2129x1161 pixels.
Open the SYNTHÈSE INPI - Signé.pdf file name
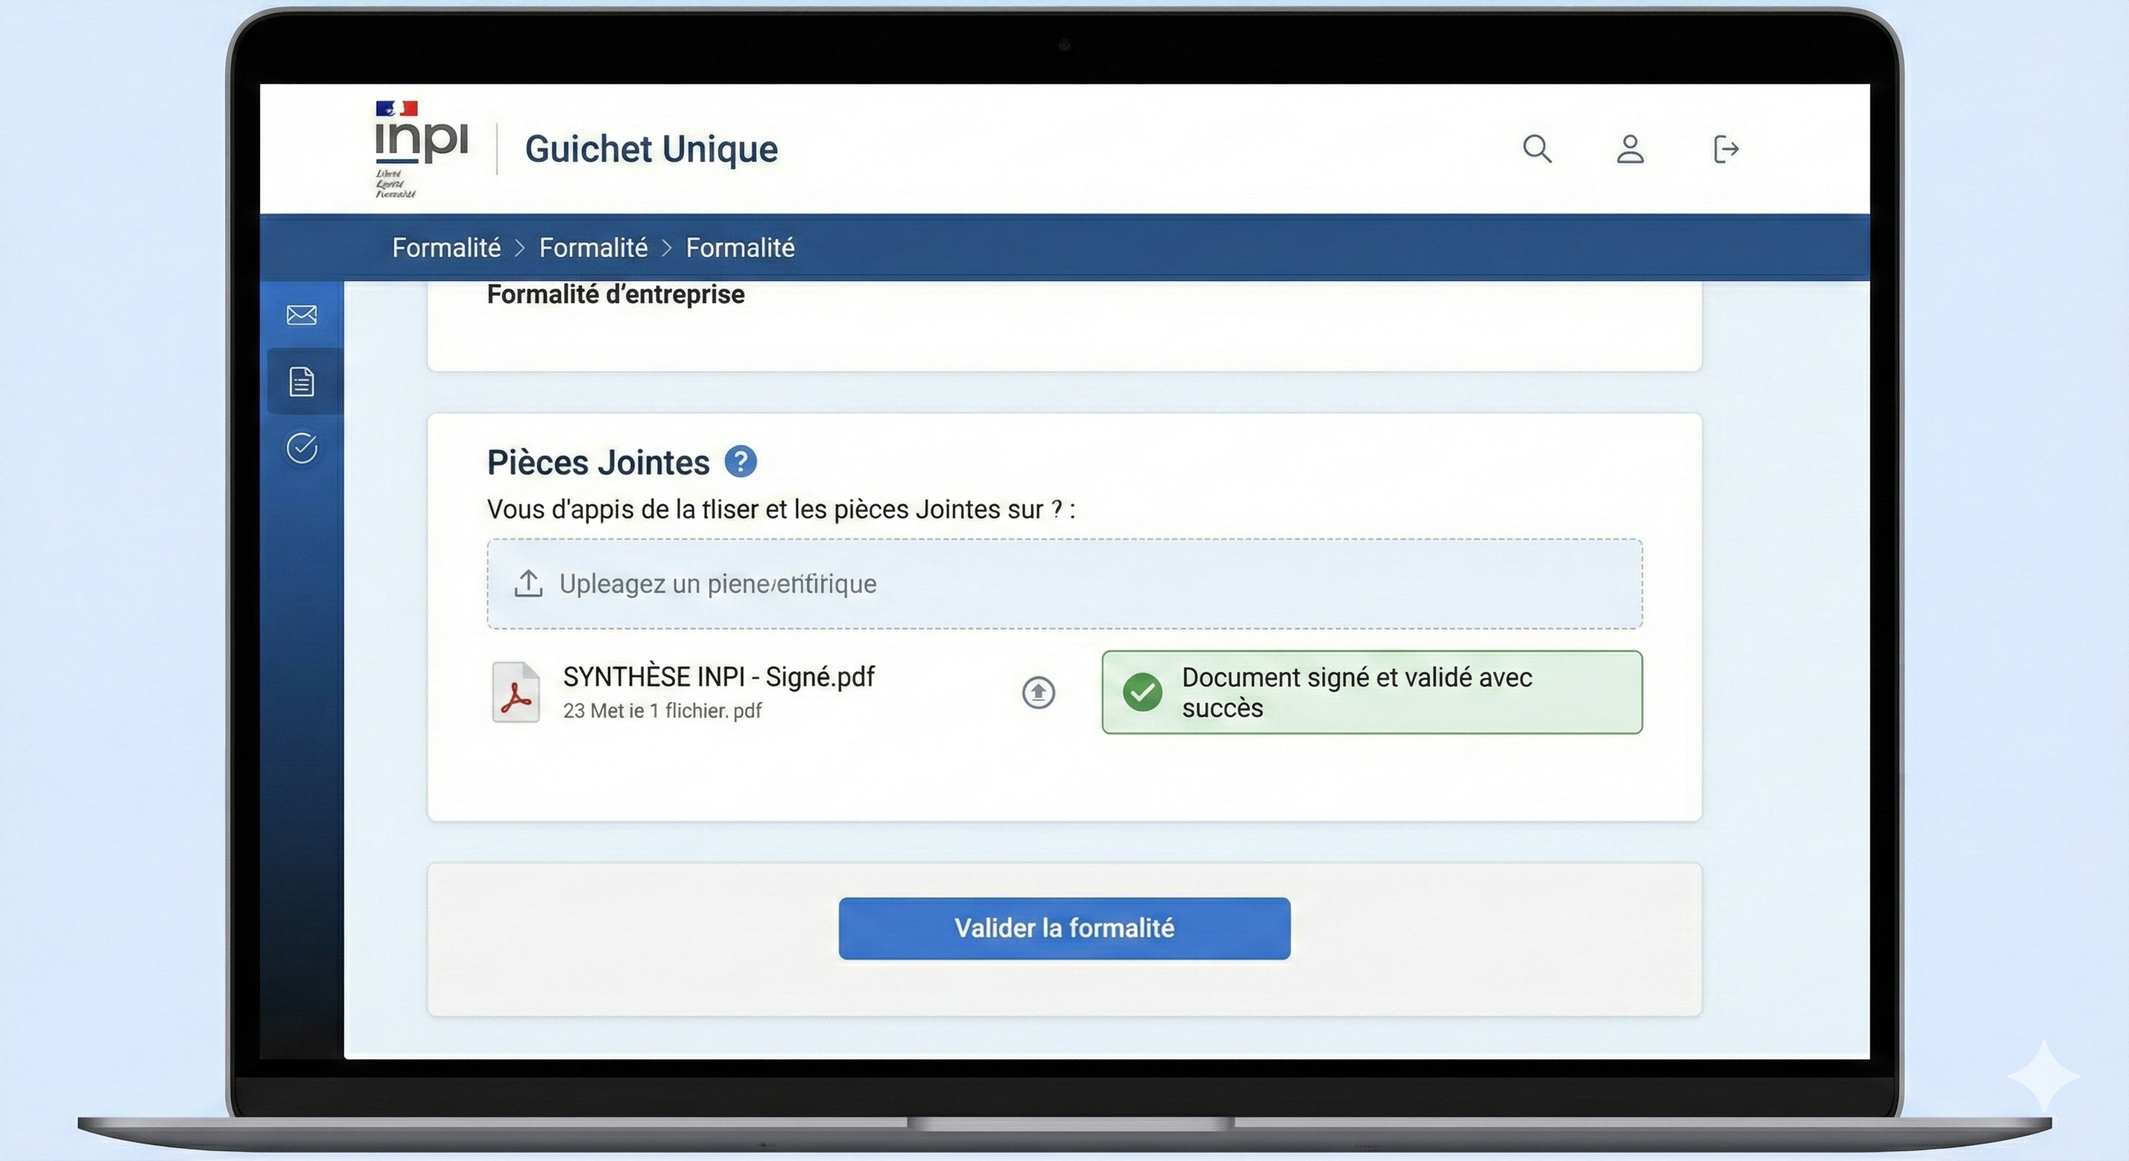pyautogui.click(x=718, y=676)
